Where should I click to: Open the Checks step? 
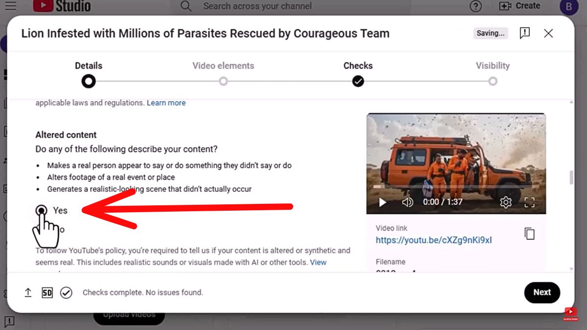(358, 73)
